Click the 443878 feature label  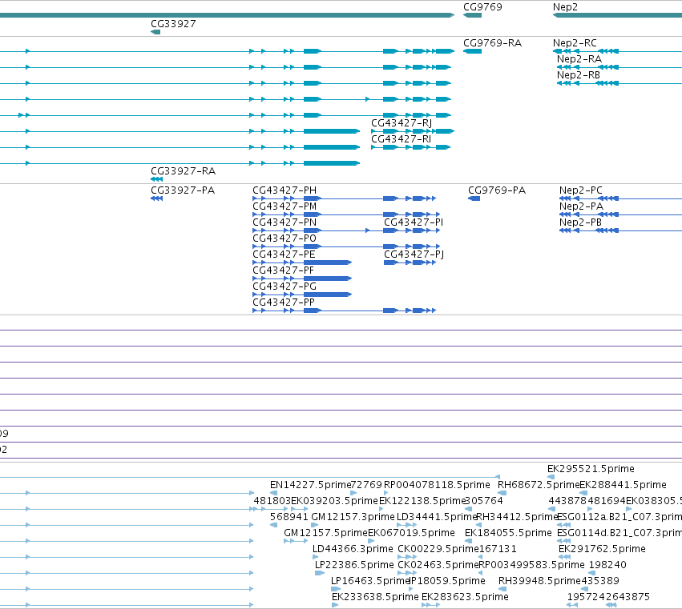click(x=567, y=501)
